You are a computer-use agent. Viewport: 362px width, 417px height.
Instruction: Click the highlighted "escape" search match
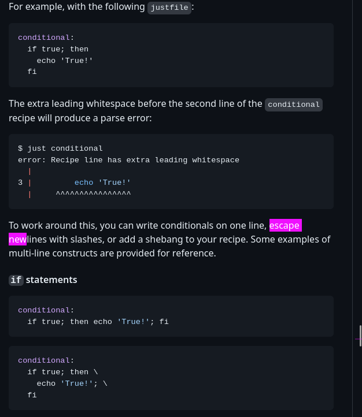coord(285,225)
